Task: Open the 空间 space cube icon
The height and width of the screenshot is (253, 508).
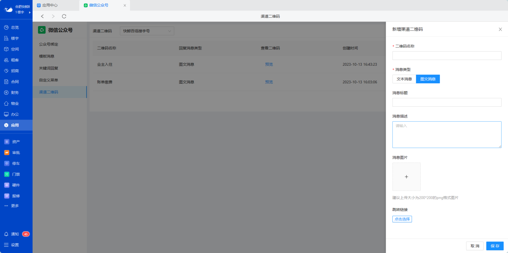Action: [6, 49]
